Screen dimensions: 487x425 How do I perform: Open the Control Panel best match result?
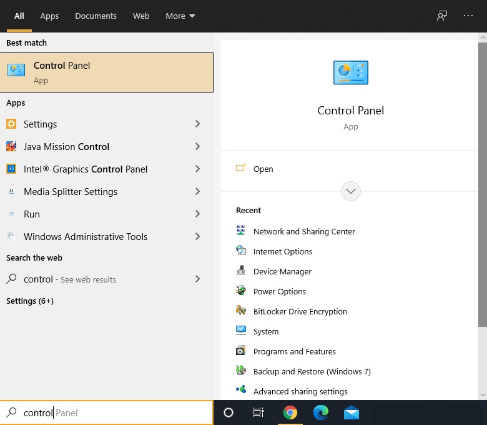tap(107, 72)
